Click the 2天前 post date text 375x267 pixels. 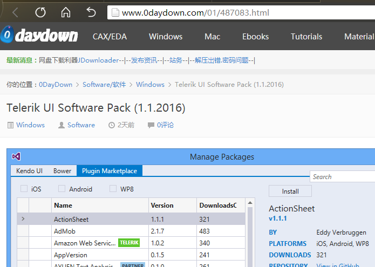pos(126,125)
